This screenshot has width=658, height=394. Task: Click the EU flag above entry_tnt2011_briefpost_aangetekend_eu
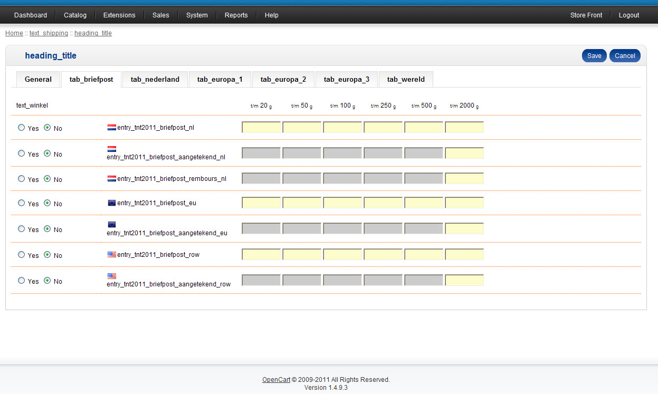coord(111,224)
